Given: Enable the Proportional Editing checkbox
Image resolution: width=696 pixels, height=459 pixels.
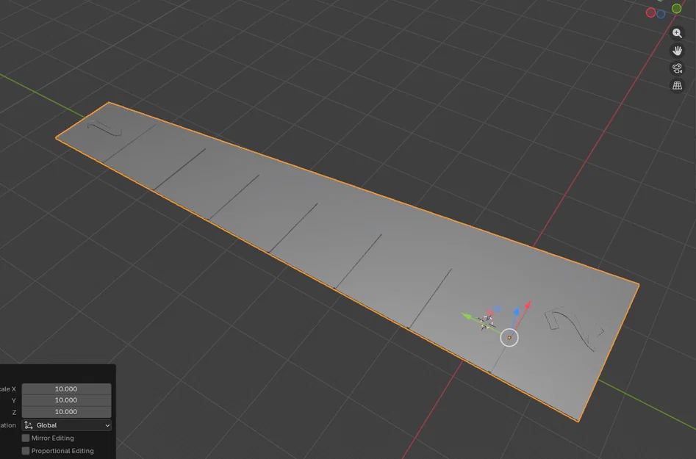Looking at the screenshot, I should click(x=26, y=451).
